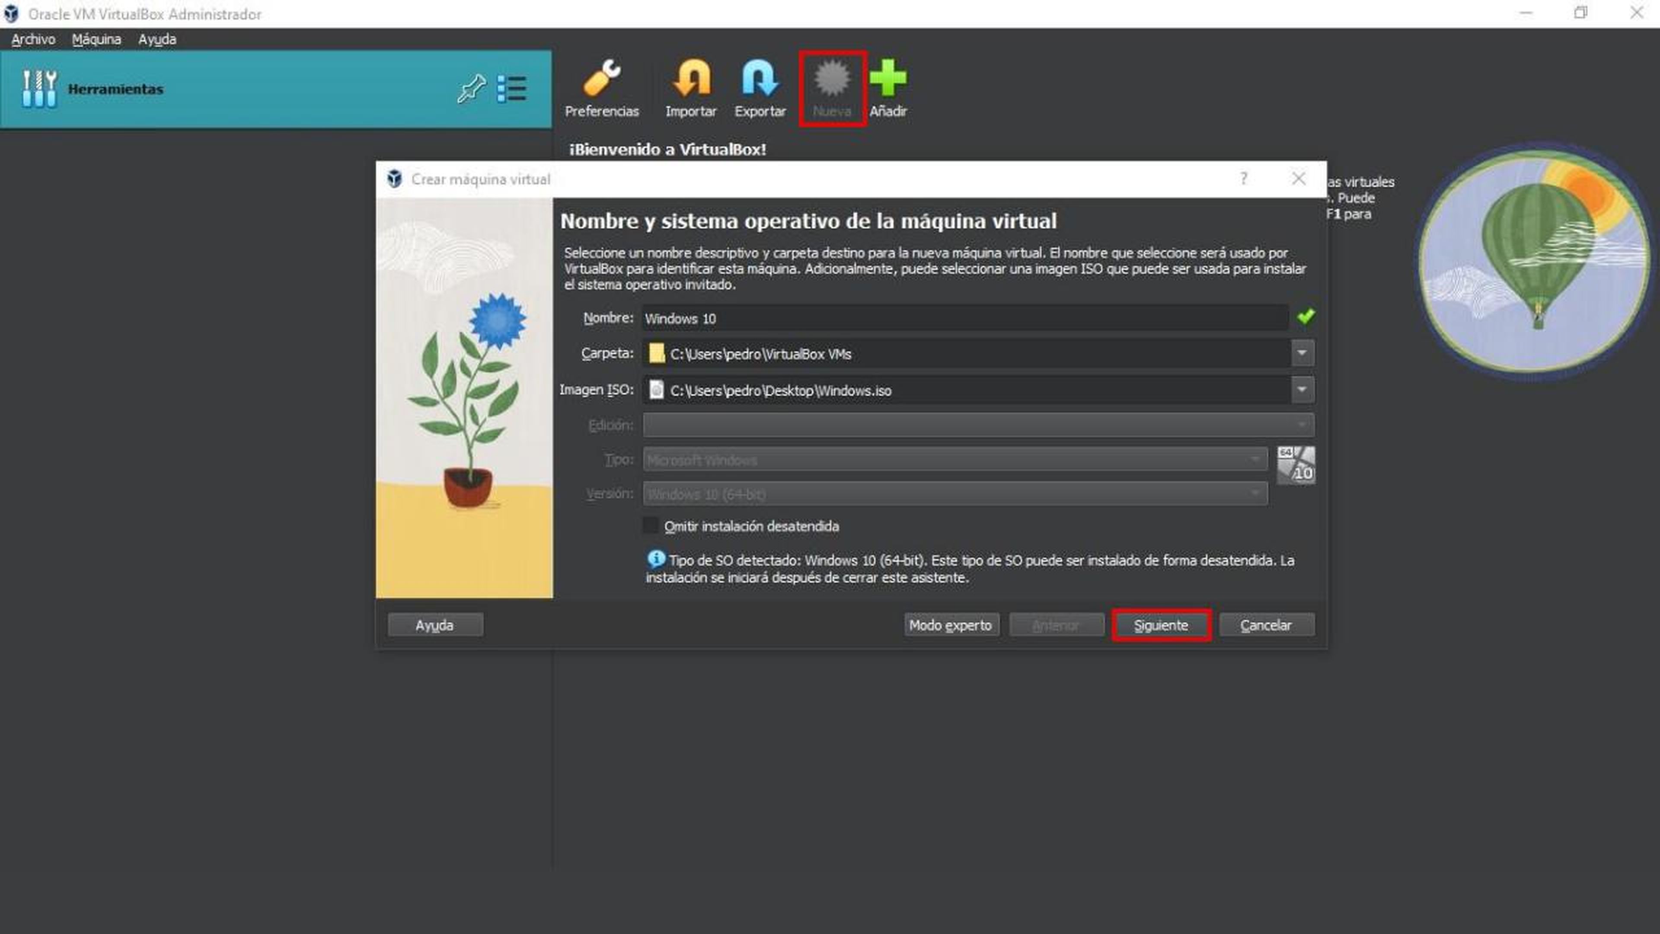Click the Ayuda button in dialog

click(x=435, y=624)
